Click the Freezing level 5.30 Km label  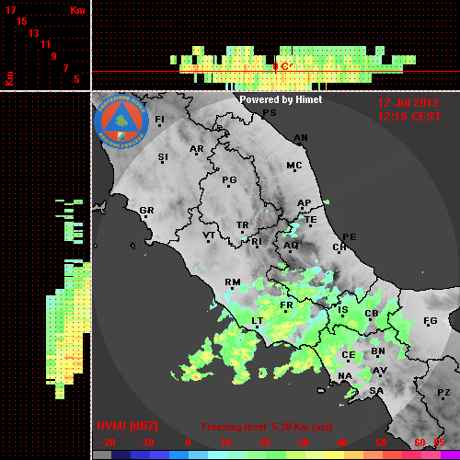click(267, 427)
